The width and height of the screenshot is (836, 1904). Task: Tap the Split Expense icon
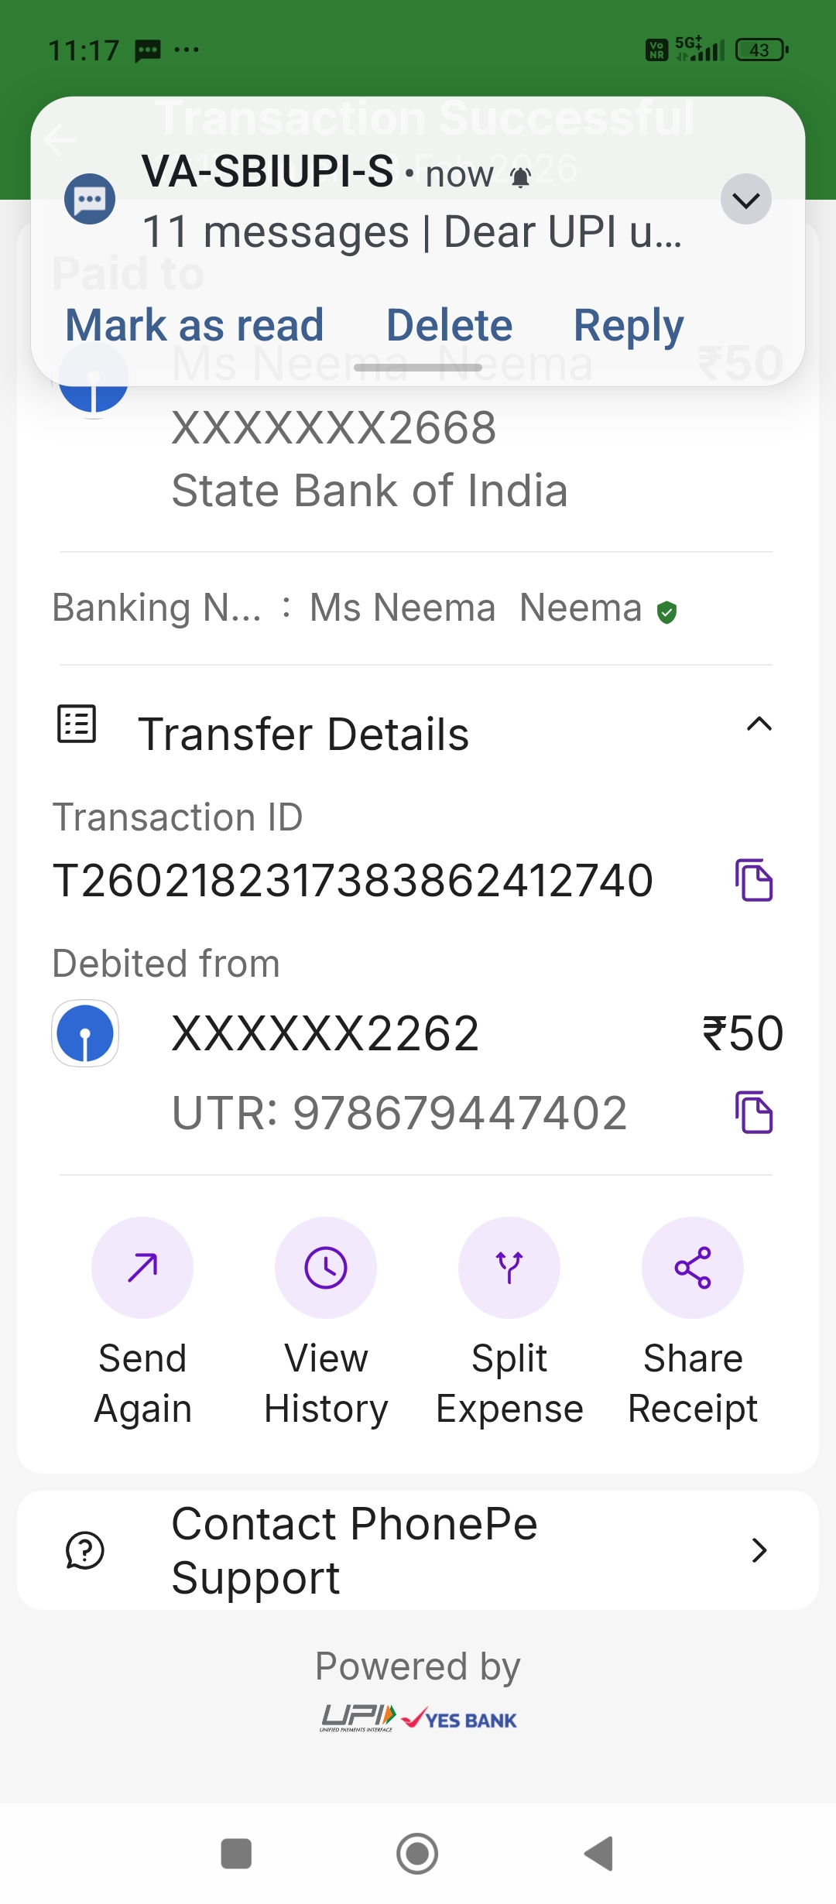tap(509, 1267)
